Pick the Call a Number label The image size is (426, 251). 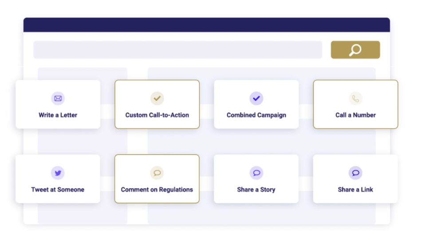coord(355,115)
